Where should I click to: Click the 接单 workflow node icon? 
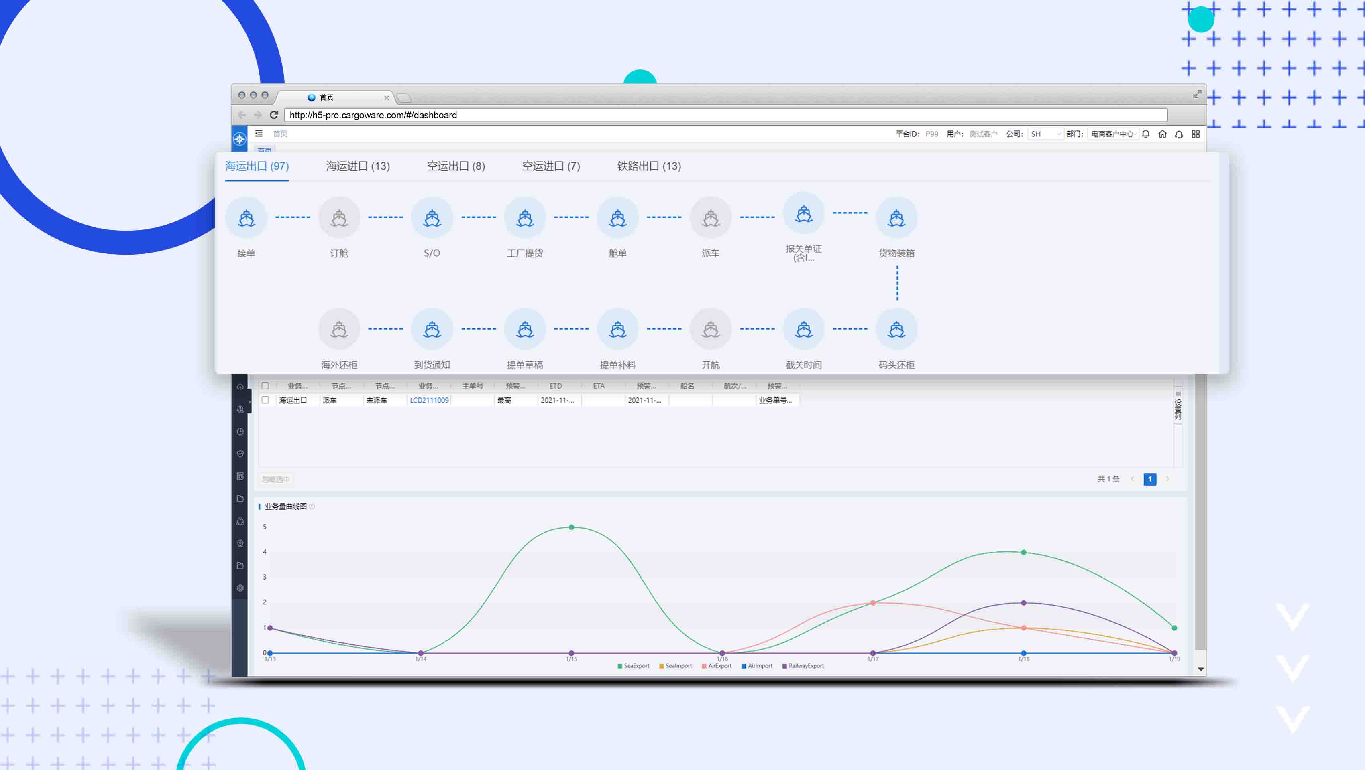click(246, 217)
